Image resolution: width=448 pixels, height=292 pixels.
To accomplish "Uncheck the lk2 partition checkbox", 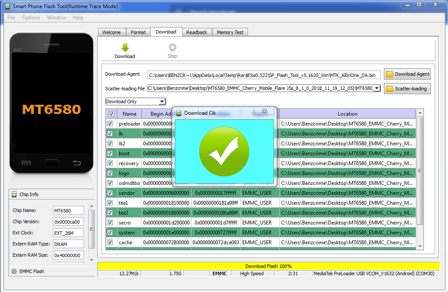I will pos(110,143).
